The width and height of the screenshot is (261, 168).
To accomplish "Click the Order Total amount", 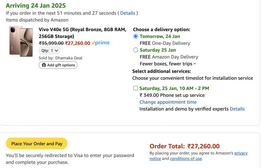I will 203,146.
